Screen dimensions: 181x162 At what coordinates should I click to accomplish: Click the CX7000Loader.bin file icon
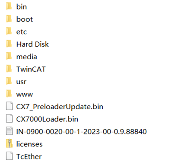(x=9, y=119)
